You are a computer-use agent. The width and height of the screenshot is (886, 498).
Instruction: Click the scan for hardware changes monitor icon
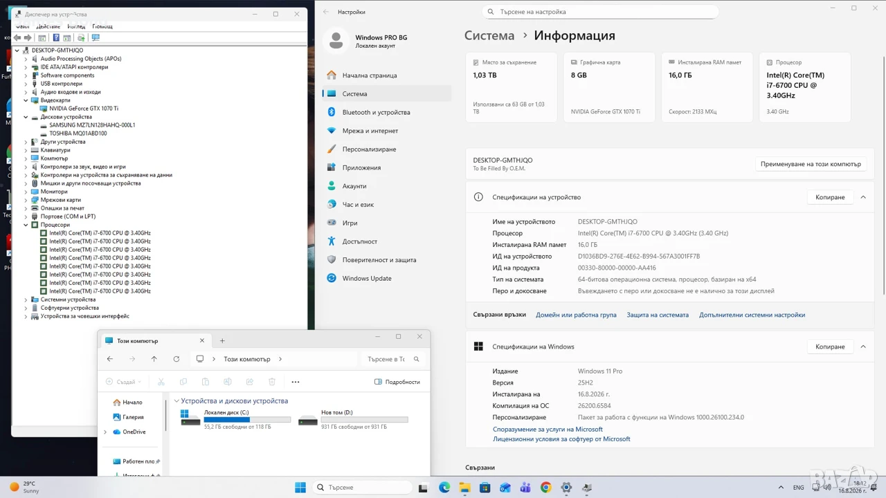pos(96,38)
